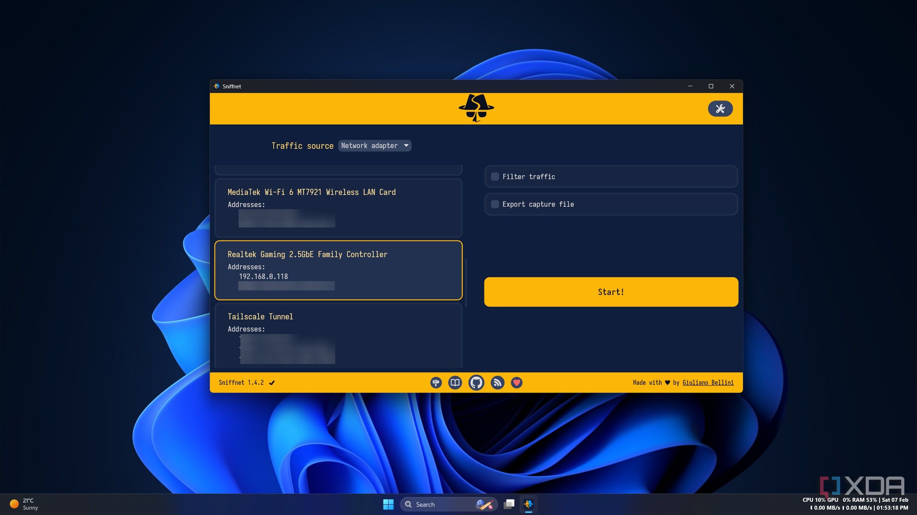
Task: Open the weather widget showing 21°C Sunny
Action: [24, 504]
